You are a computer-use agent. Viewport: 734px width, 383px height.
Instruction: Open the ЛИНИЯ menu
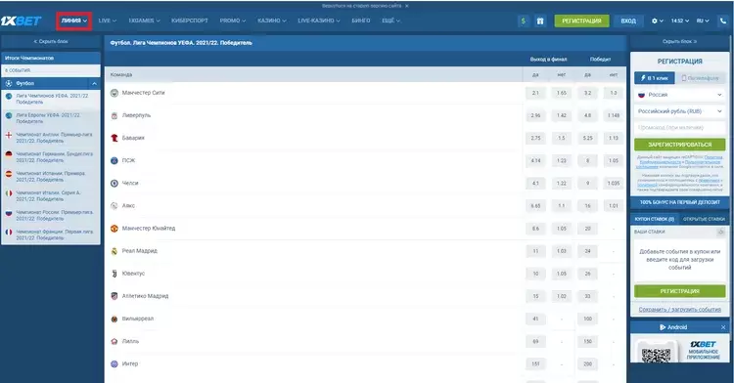pyautogui.click(x=74, y=21)
